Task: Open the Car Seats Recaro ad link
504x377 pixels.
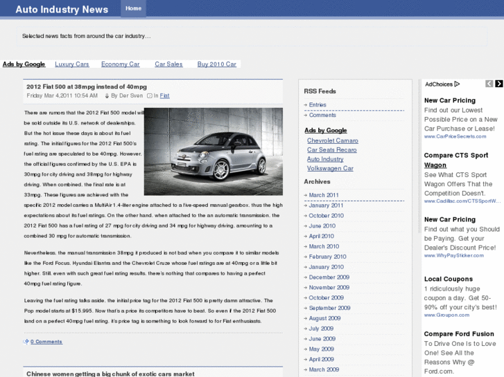Action: pos(331,150)
